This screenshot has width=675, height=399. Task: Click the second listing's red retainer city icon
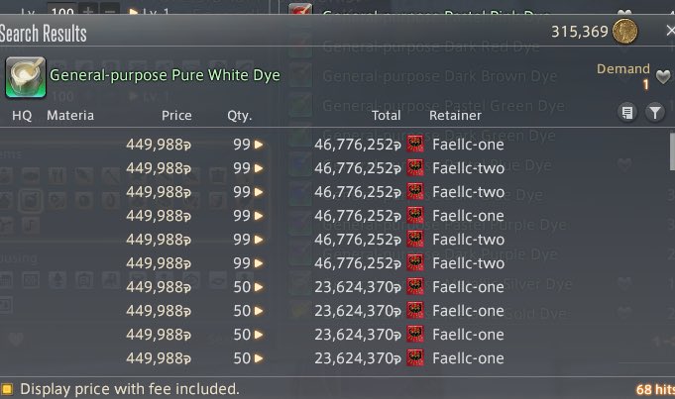[415, 167]
